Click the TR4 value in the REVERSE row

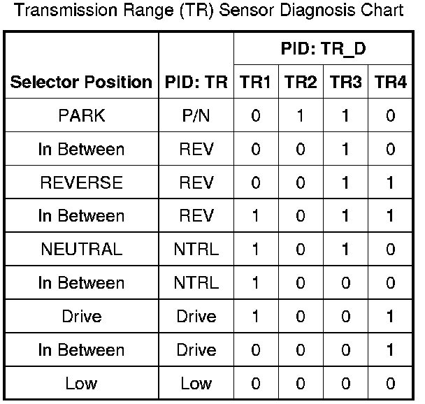click(390, 182)
